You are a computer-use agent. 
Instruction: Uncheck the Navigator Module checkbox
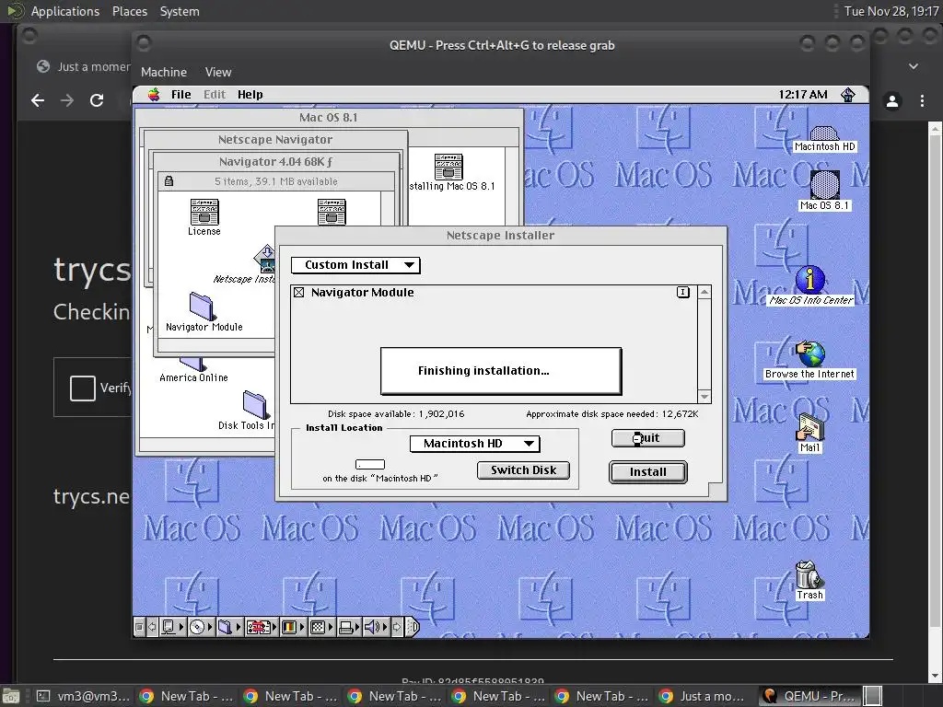tap(299, 292)
